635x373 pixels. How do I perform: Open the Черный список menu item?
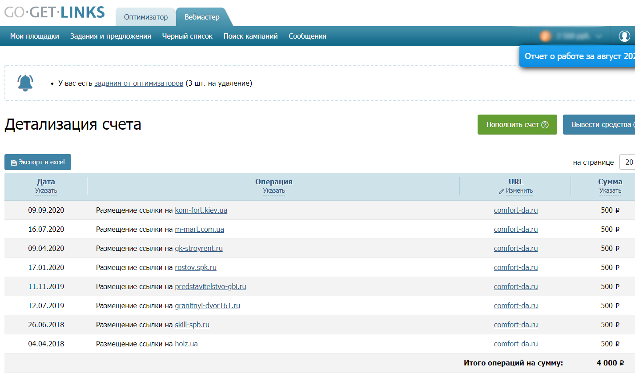tap(187, 36)
